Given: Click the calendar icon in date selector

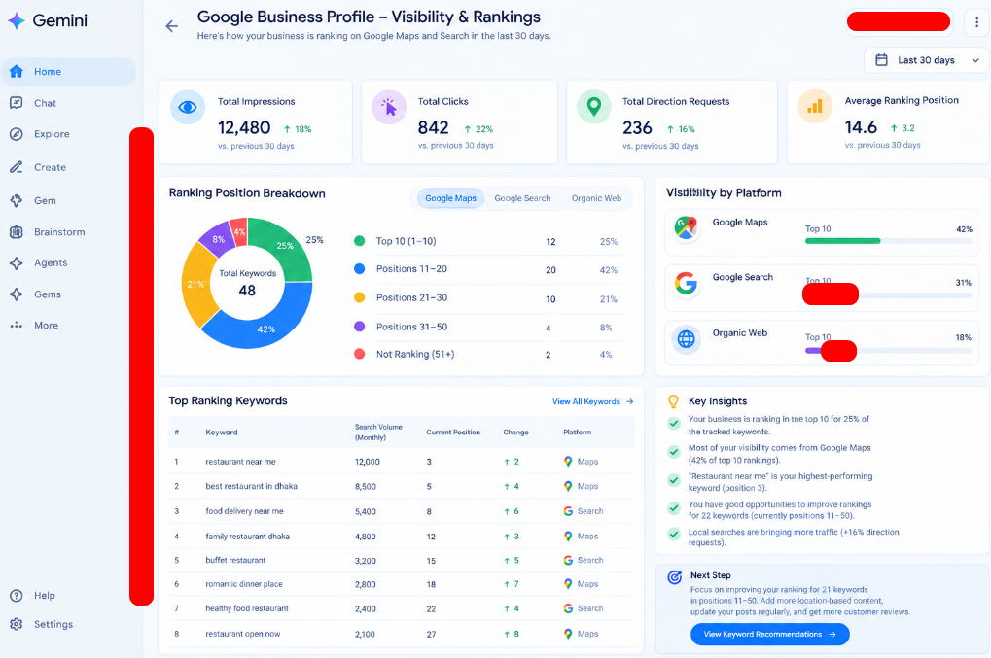Looking at the screenshot, I should point(881,60).
